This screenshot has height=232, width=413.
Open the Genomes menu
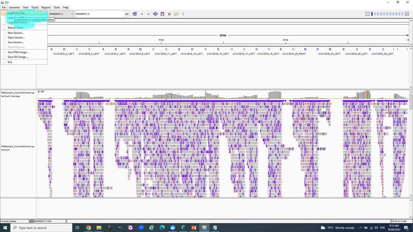pyautogui.click(x=14, y=7)
